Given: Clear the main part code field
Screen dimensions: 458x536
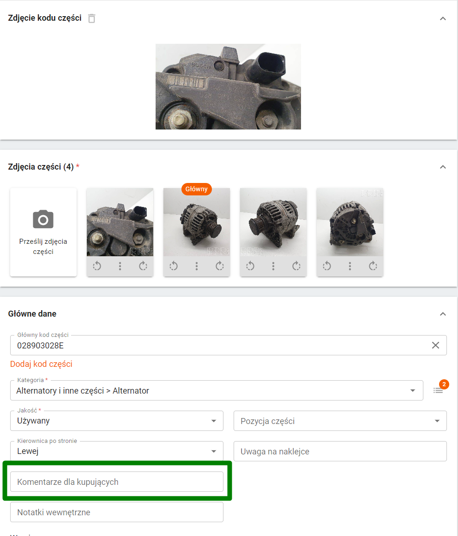Looking at the screenshot, I should (435, 345).
